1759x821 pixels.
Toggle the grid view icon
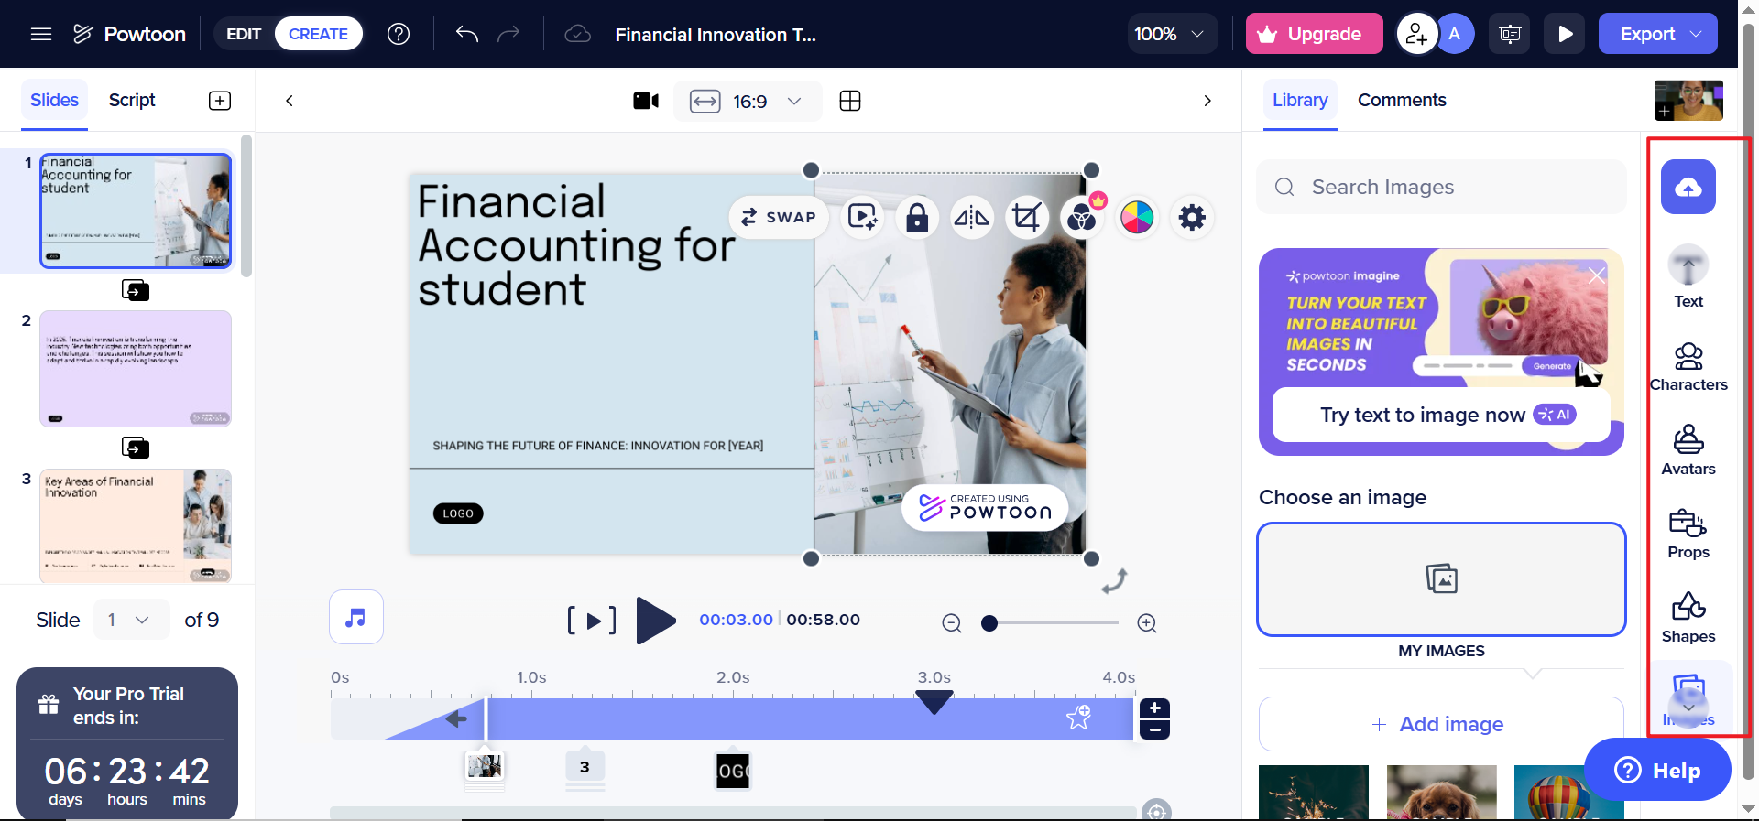850,101
